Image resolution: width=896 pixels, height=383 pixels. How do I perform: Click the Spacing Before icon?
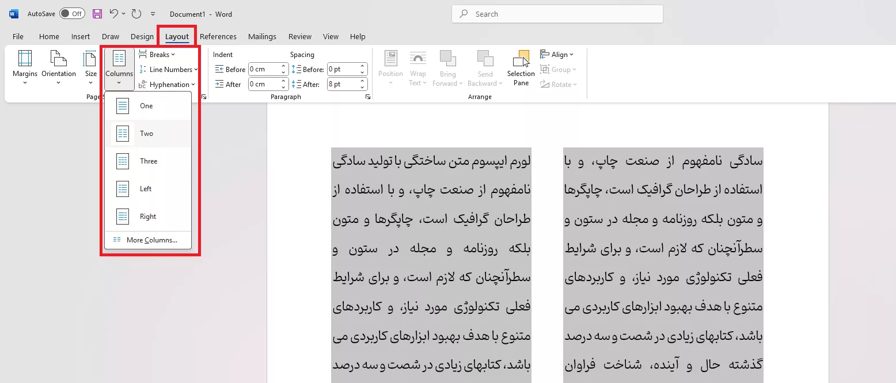297,69
